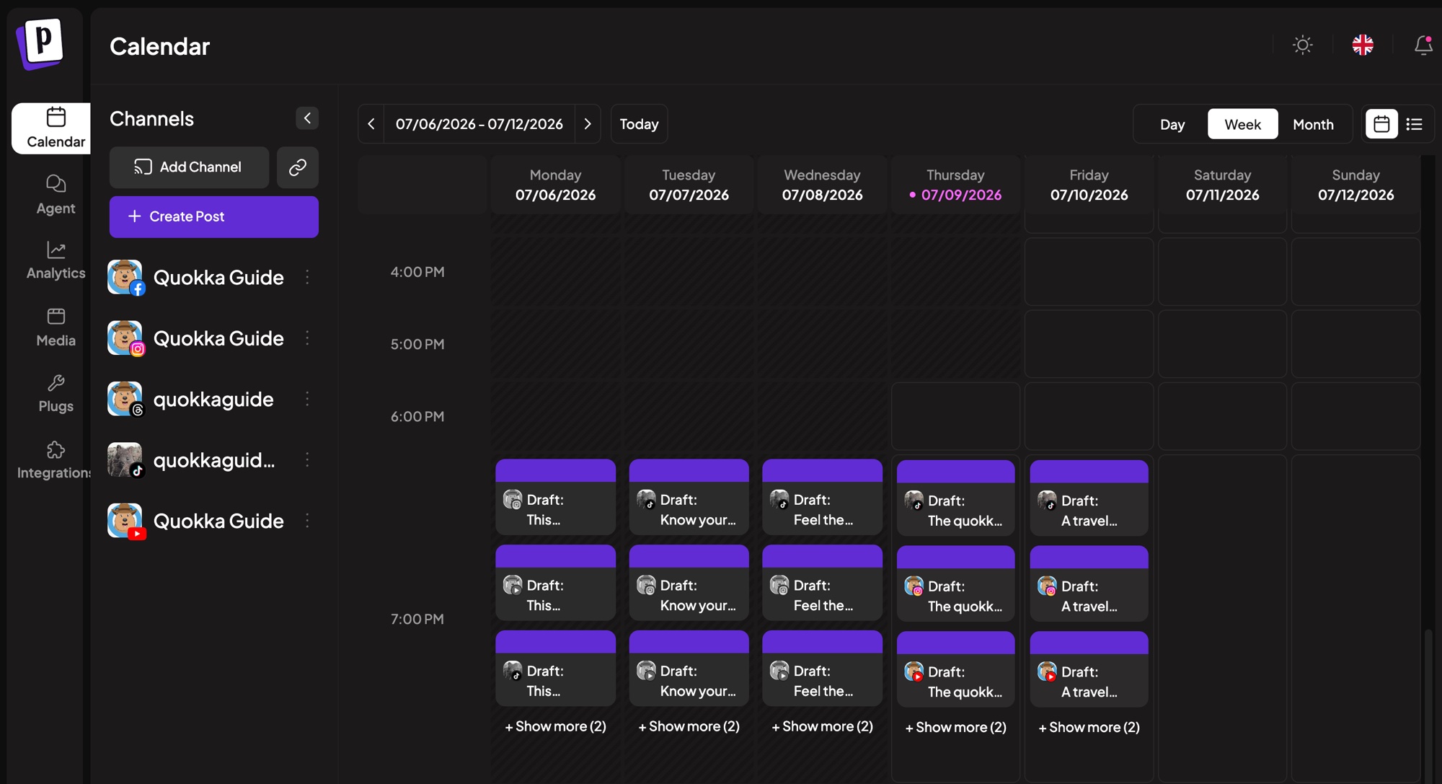Open Wednesday's third 'Feel the...' draft

pos(822,669)
